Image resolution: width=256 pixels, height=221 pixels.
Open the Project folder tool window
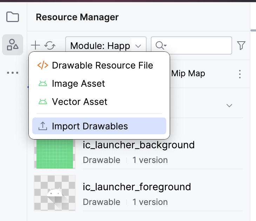tap(13, 17)
